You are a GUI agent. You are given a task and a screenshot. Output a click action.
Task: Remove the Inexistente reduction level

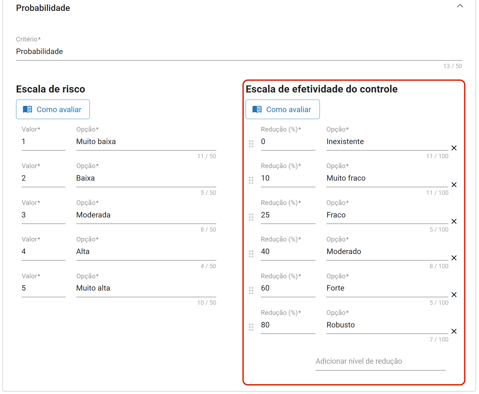tap(454, 148)
